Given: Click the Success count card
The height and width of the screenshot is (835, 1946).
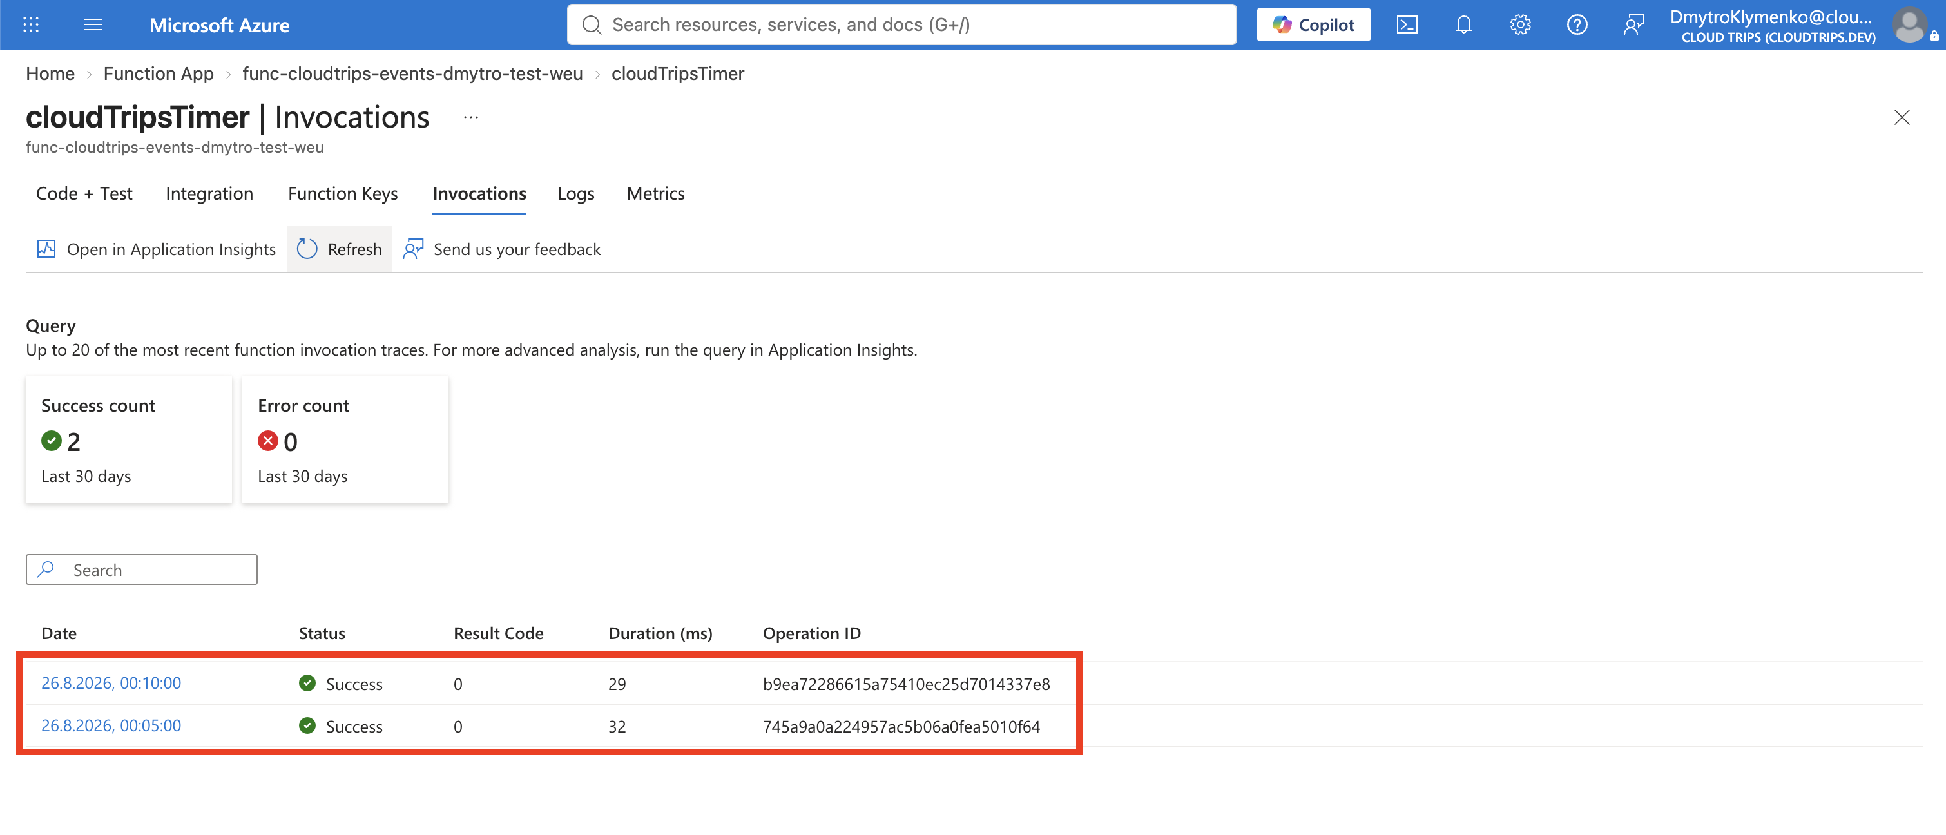Looking at the screenshot, I should tap(128, 440).
